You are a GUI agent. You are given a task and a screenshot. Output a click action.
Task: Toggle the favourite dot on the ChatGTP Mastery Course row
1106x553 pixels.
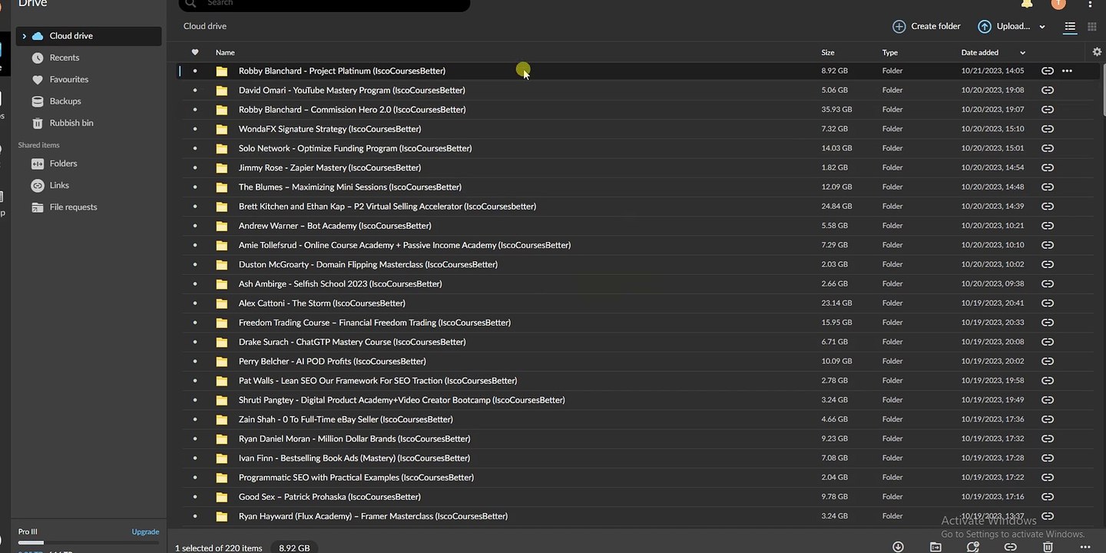[195, 342]
